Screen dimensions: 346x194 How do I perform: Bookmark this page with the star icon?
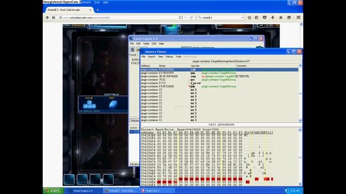249,17
